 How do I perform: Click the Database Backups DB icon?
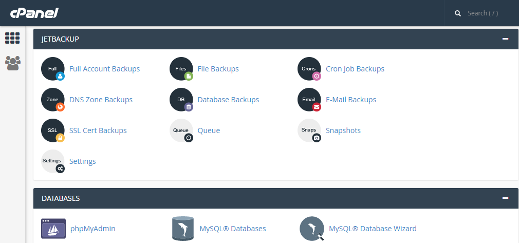(x=181, y=100)
